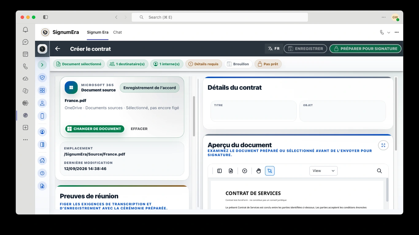The width and height of the screenshot is (419, 235).
Task: Select the hand pan tool in the document preview
Action: [x=259, y=171]
